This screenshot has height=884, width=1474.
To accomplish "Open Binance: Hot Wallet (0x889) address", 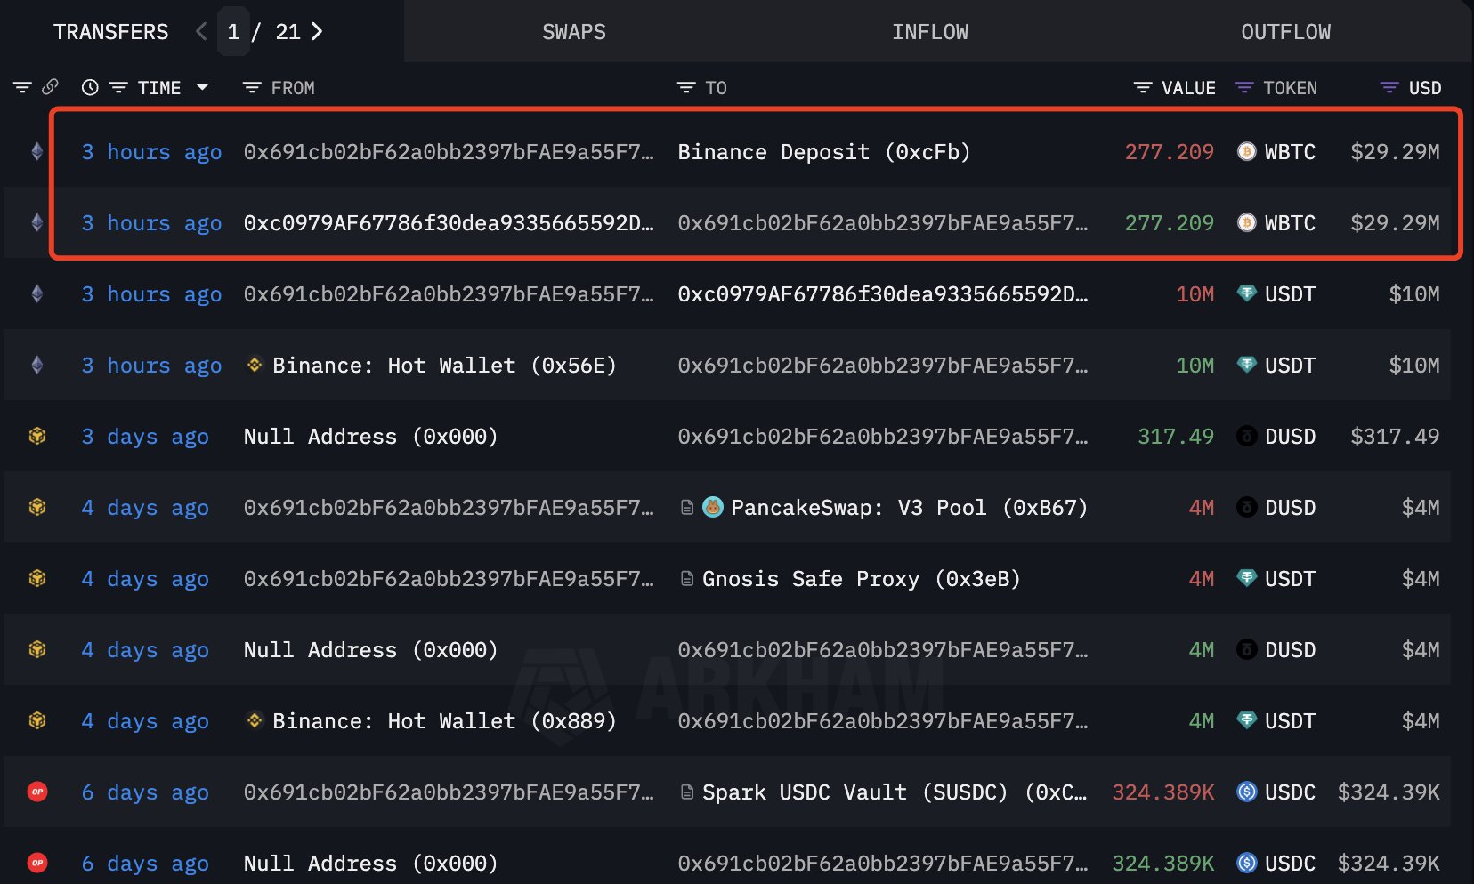I will click(x=444, y=721).
